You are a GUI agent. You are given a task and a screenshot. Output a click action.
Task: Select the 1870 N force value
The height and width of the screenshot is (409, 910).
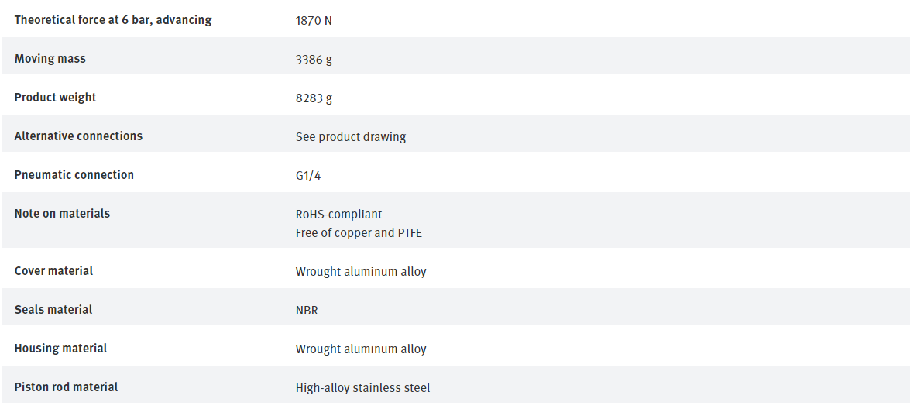pos(314,21)
